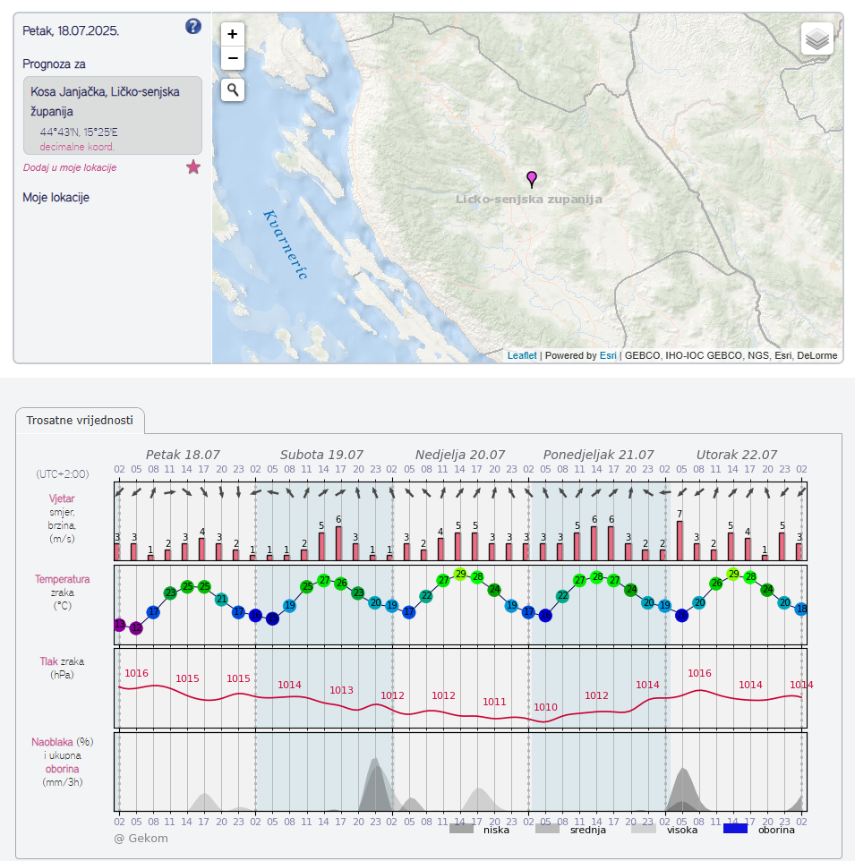
Task: Click the Kvarnerić label on the map
Action: tap(285, 244)
